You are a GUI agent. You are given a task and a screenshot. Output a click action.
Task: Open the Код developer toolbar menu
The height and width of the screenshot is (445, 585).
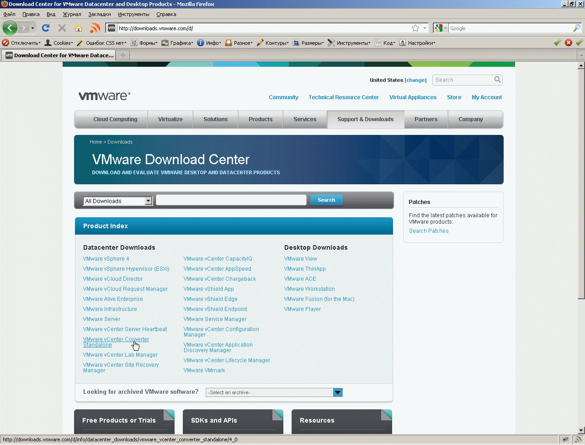click(385, 43)
